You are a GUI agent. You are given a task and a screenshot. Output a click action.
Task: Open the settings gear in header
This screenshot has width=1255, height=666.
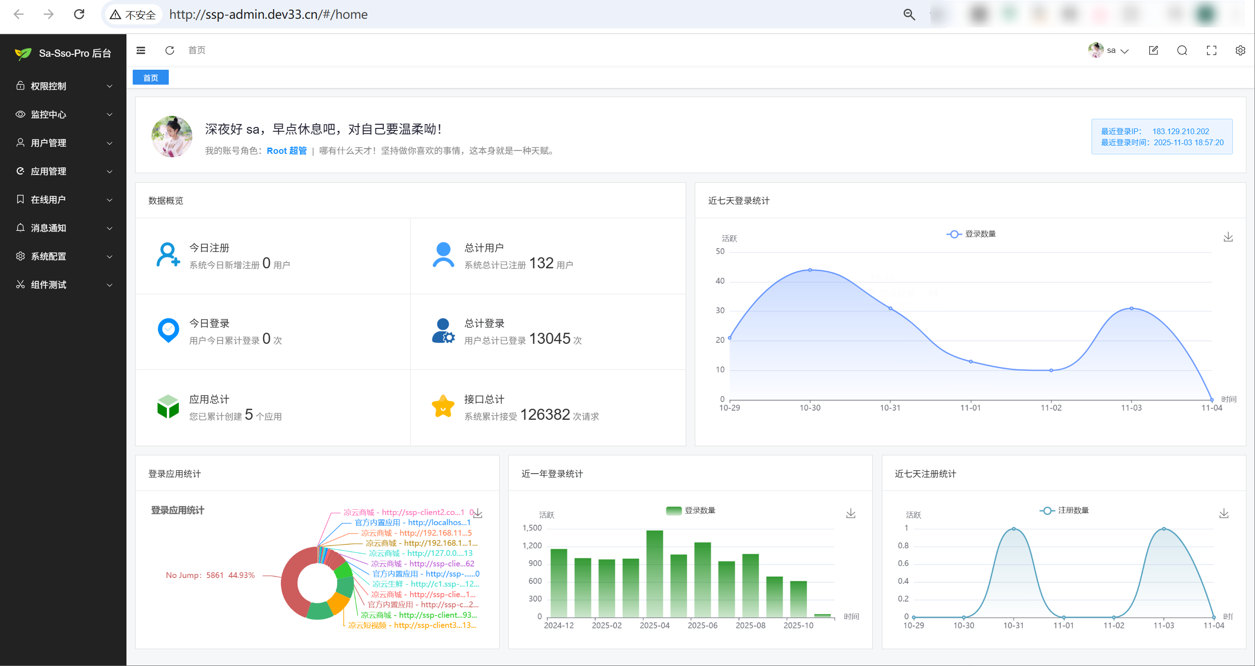point(1240,50)
